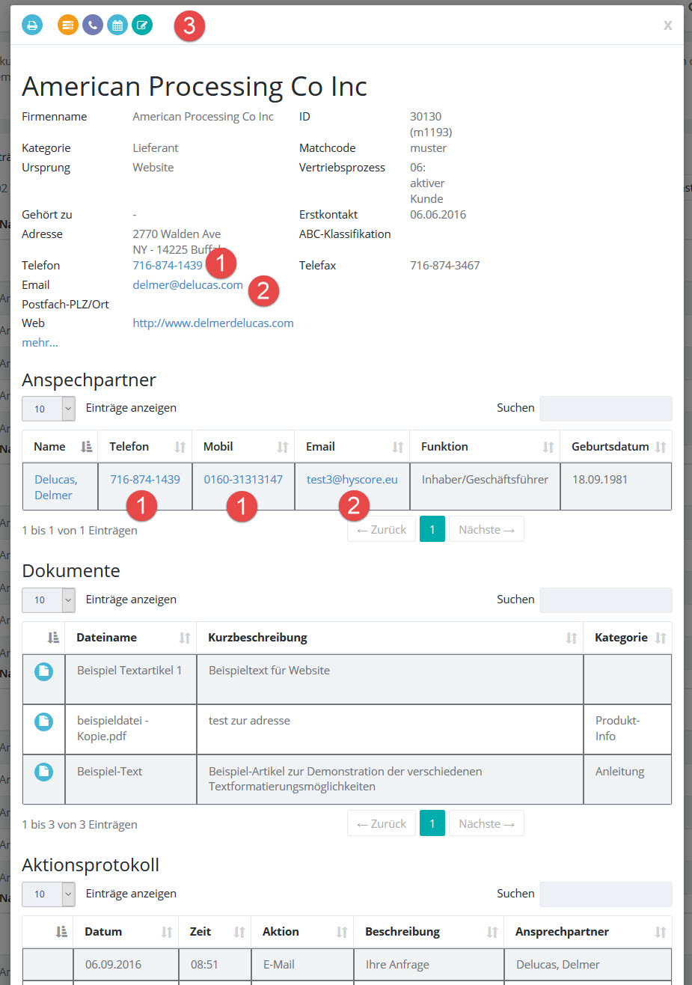This screenshot has height=985, width=692.
Task: Sort contacts by Geburtsdatum column
Action: pos(615,447)
